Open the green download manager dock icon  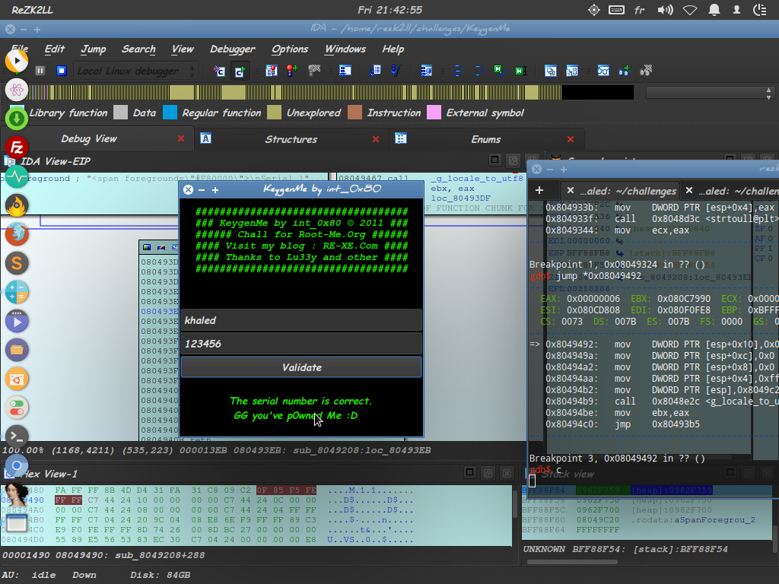[x=17, y=119]
